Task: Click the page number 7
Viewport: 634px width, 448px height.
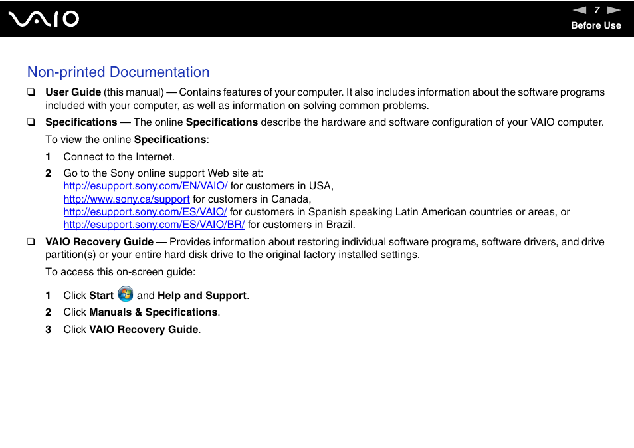Action: point(597,10)
